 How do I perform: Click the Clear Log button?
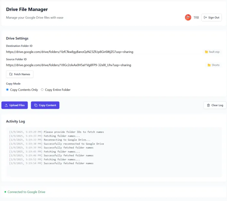pos(215,105)
